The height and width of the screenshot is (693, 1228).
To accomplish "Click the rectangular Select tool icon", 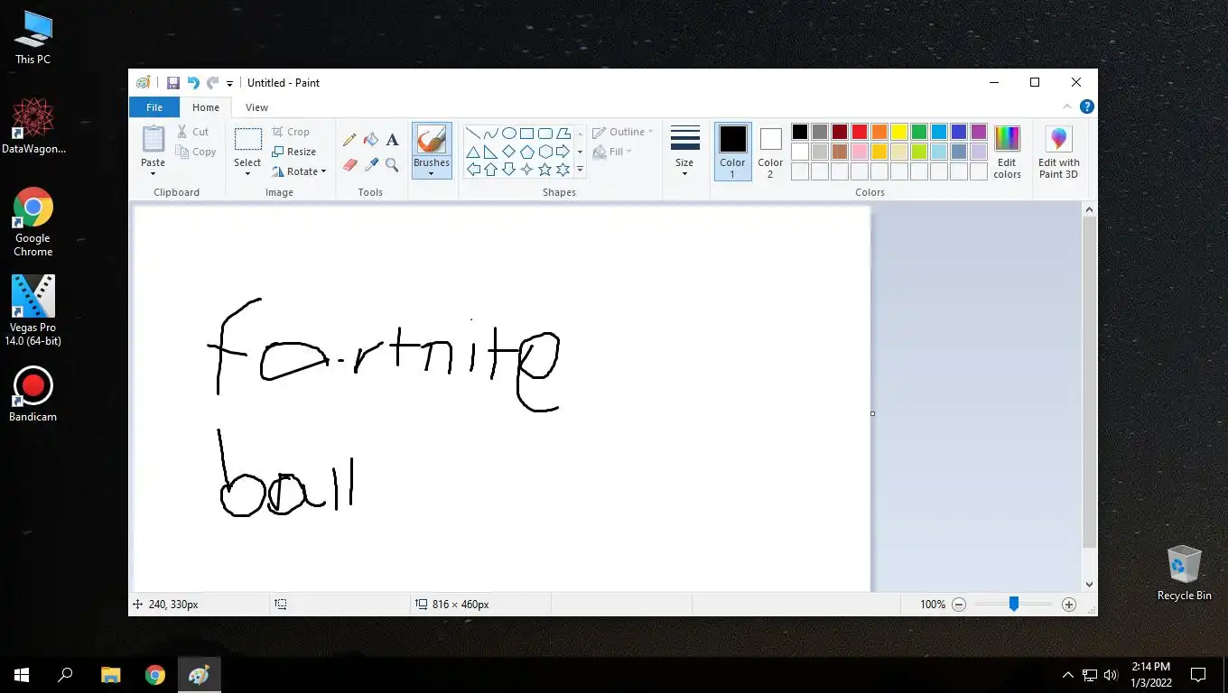I will [247, 139].
